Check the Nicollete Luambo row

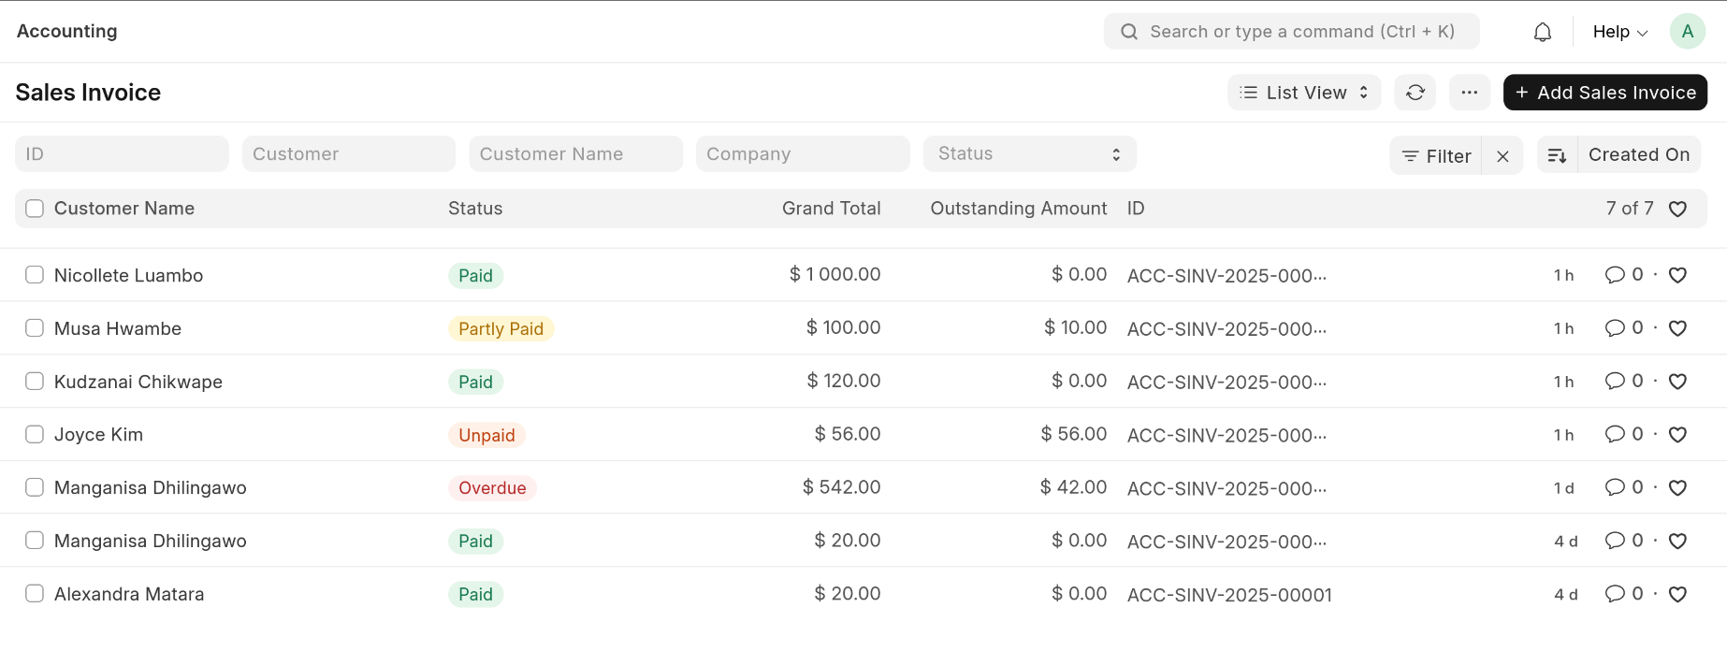coord(35,275)
